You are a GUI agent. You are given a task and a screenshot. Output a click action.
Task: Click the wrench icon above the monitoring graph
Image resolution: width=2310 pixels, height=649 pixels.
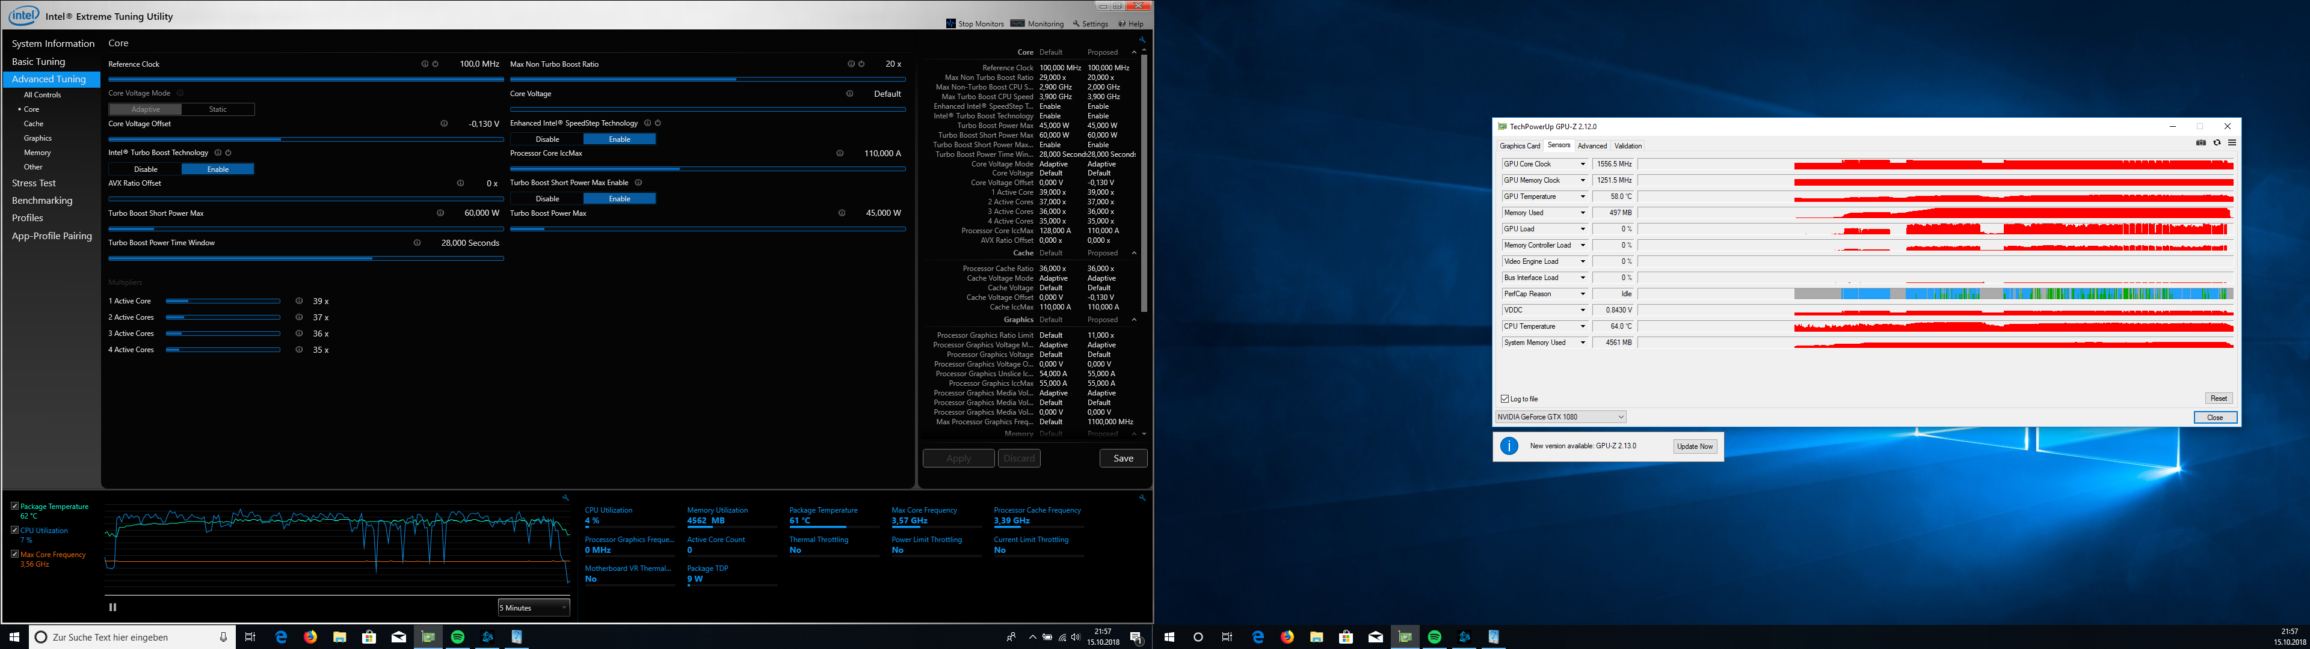[565, 498]
